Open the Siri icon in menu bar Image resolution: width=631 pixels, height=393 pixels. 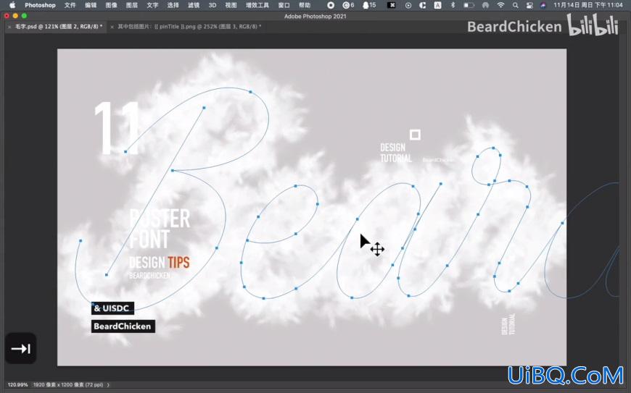click(x=543, y=5)
